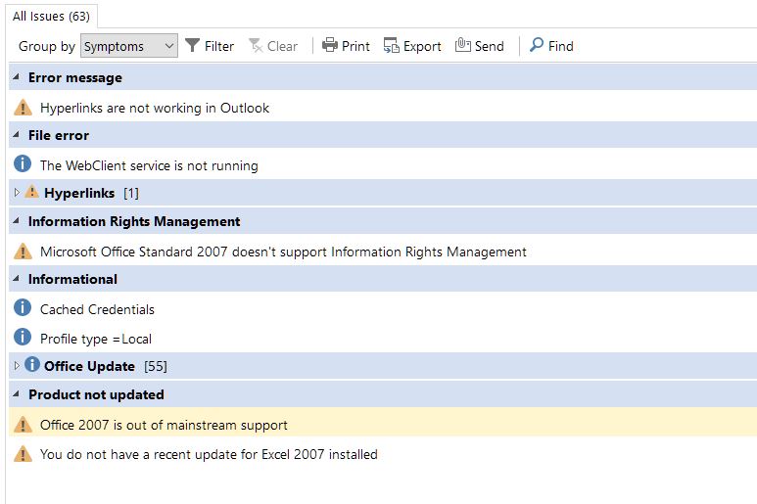
Task: Collapse the Error message group
Action: [17, 76]
